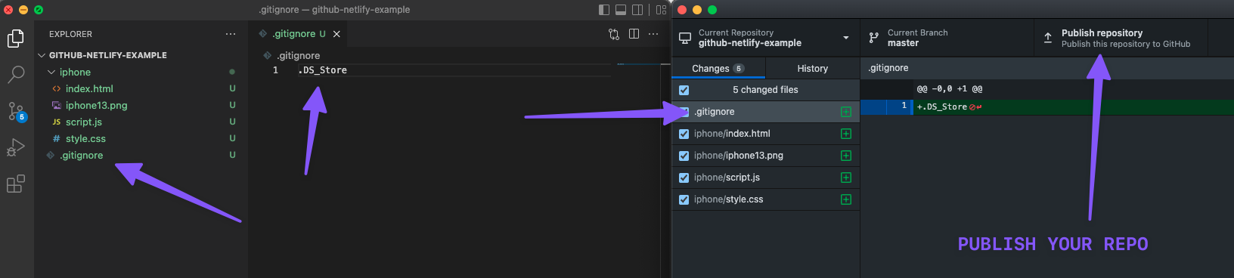Select iphone/index.html in changed files list
Screen dimensions: 1234x278
(x=766, y=134)
